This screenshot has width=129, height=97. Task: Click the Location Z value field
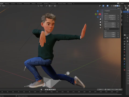110,19
